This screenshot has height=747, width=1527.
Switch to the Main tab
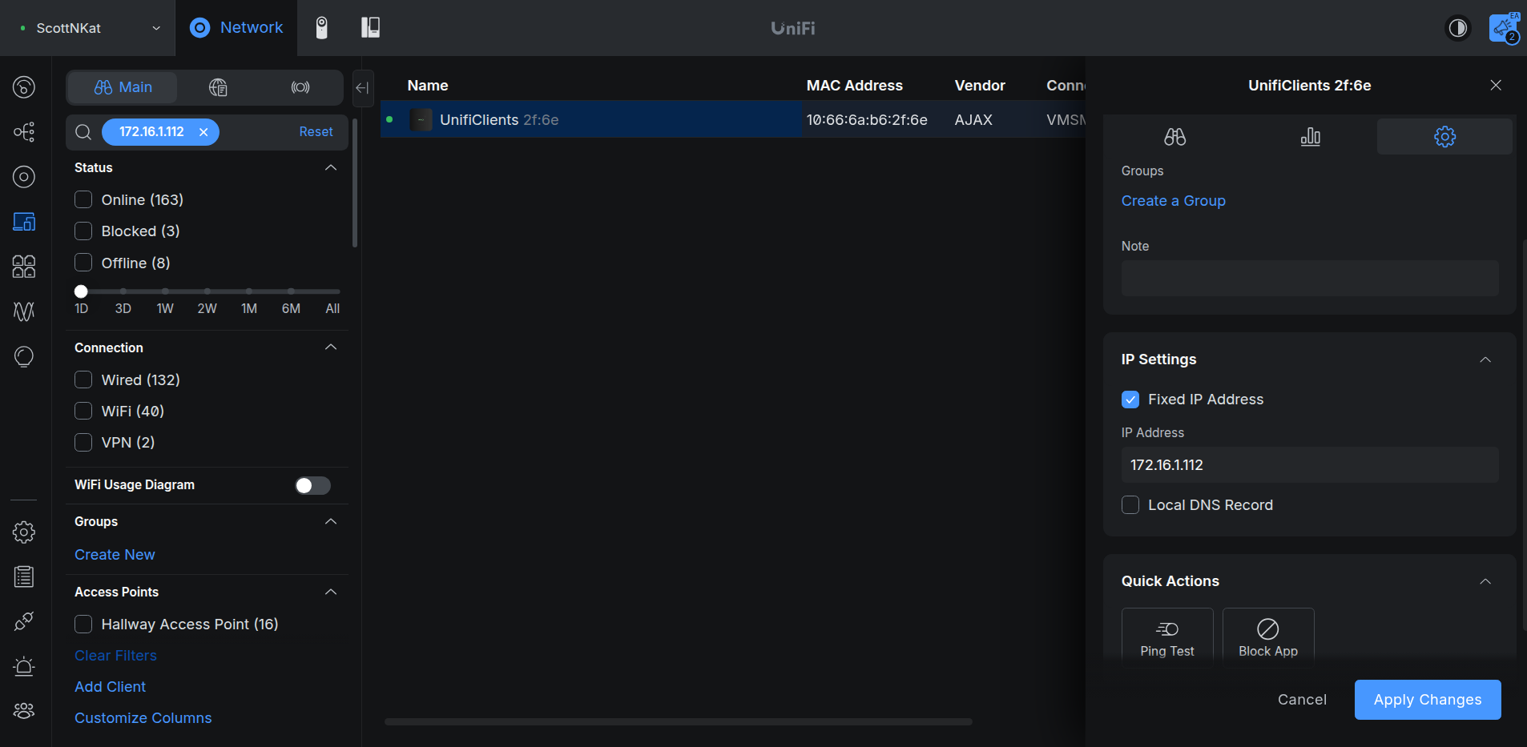pos(123,87)
